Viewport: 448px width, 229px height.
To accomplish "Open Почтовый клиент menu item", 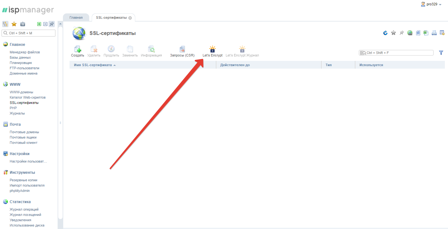I will [x=23, y=143].
